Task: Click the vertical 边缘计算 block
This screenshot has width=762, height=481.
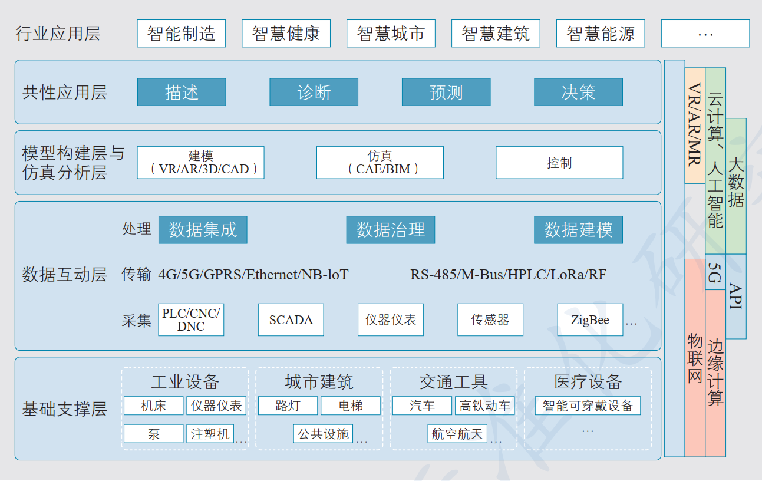Action: coord(715,373)
